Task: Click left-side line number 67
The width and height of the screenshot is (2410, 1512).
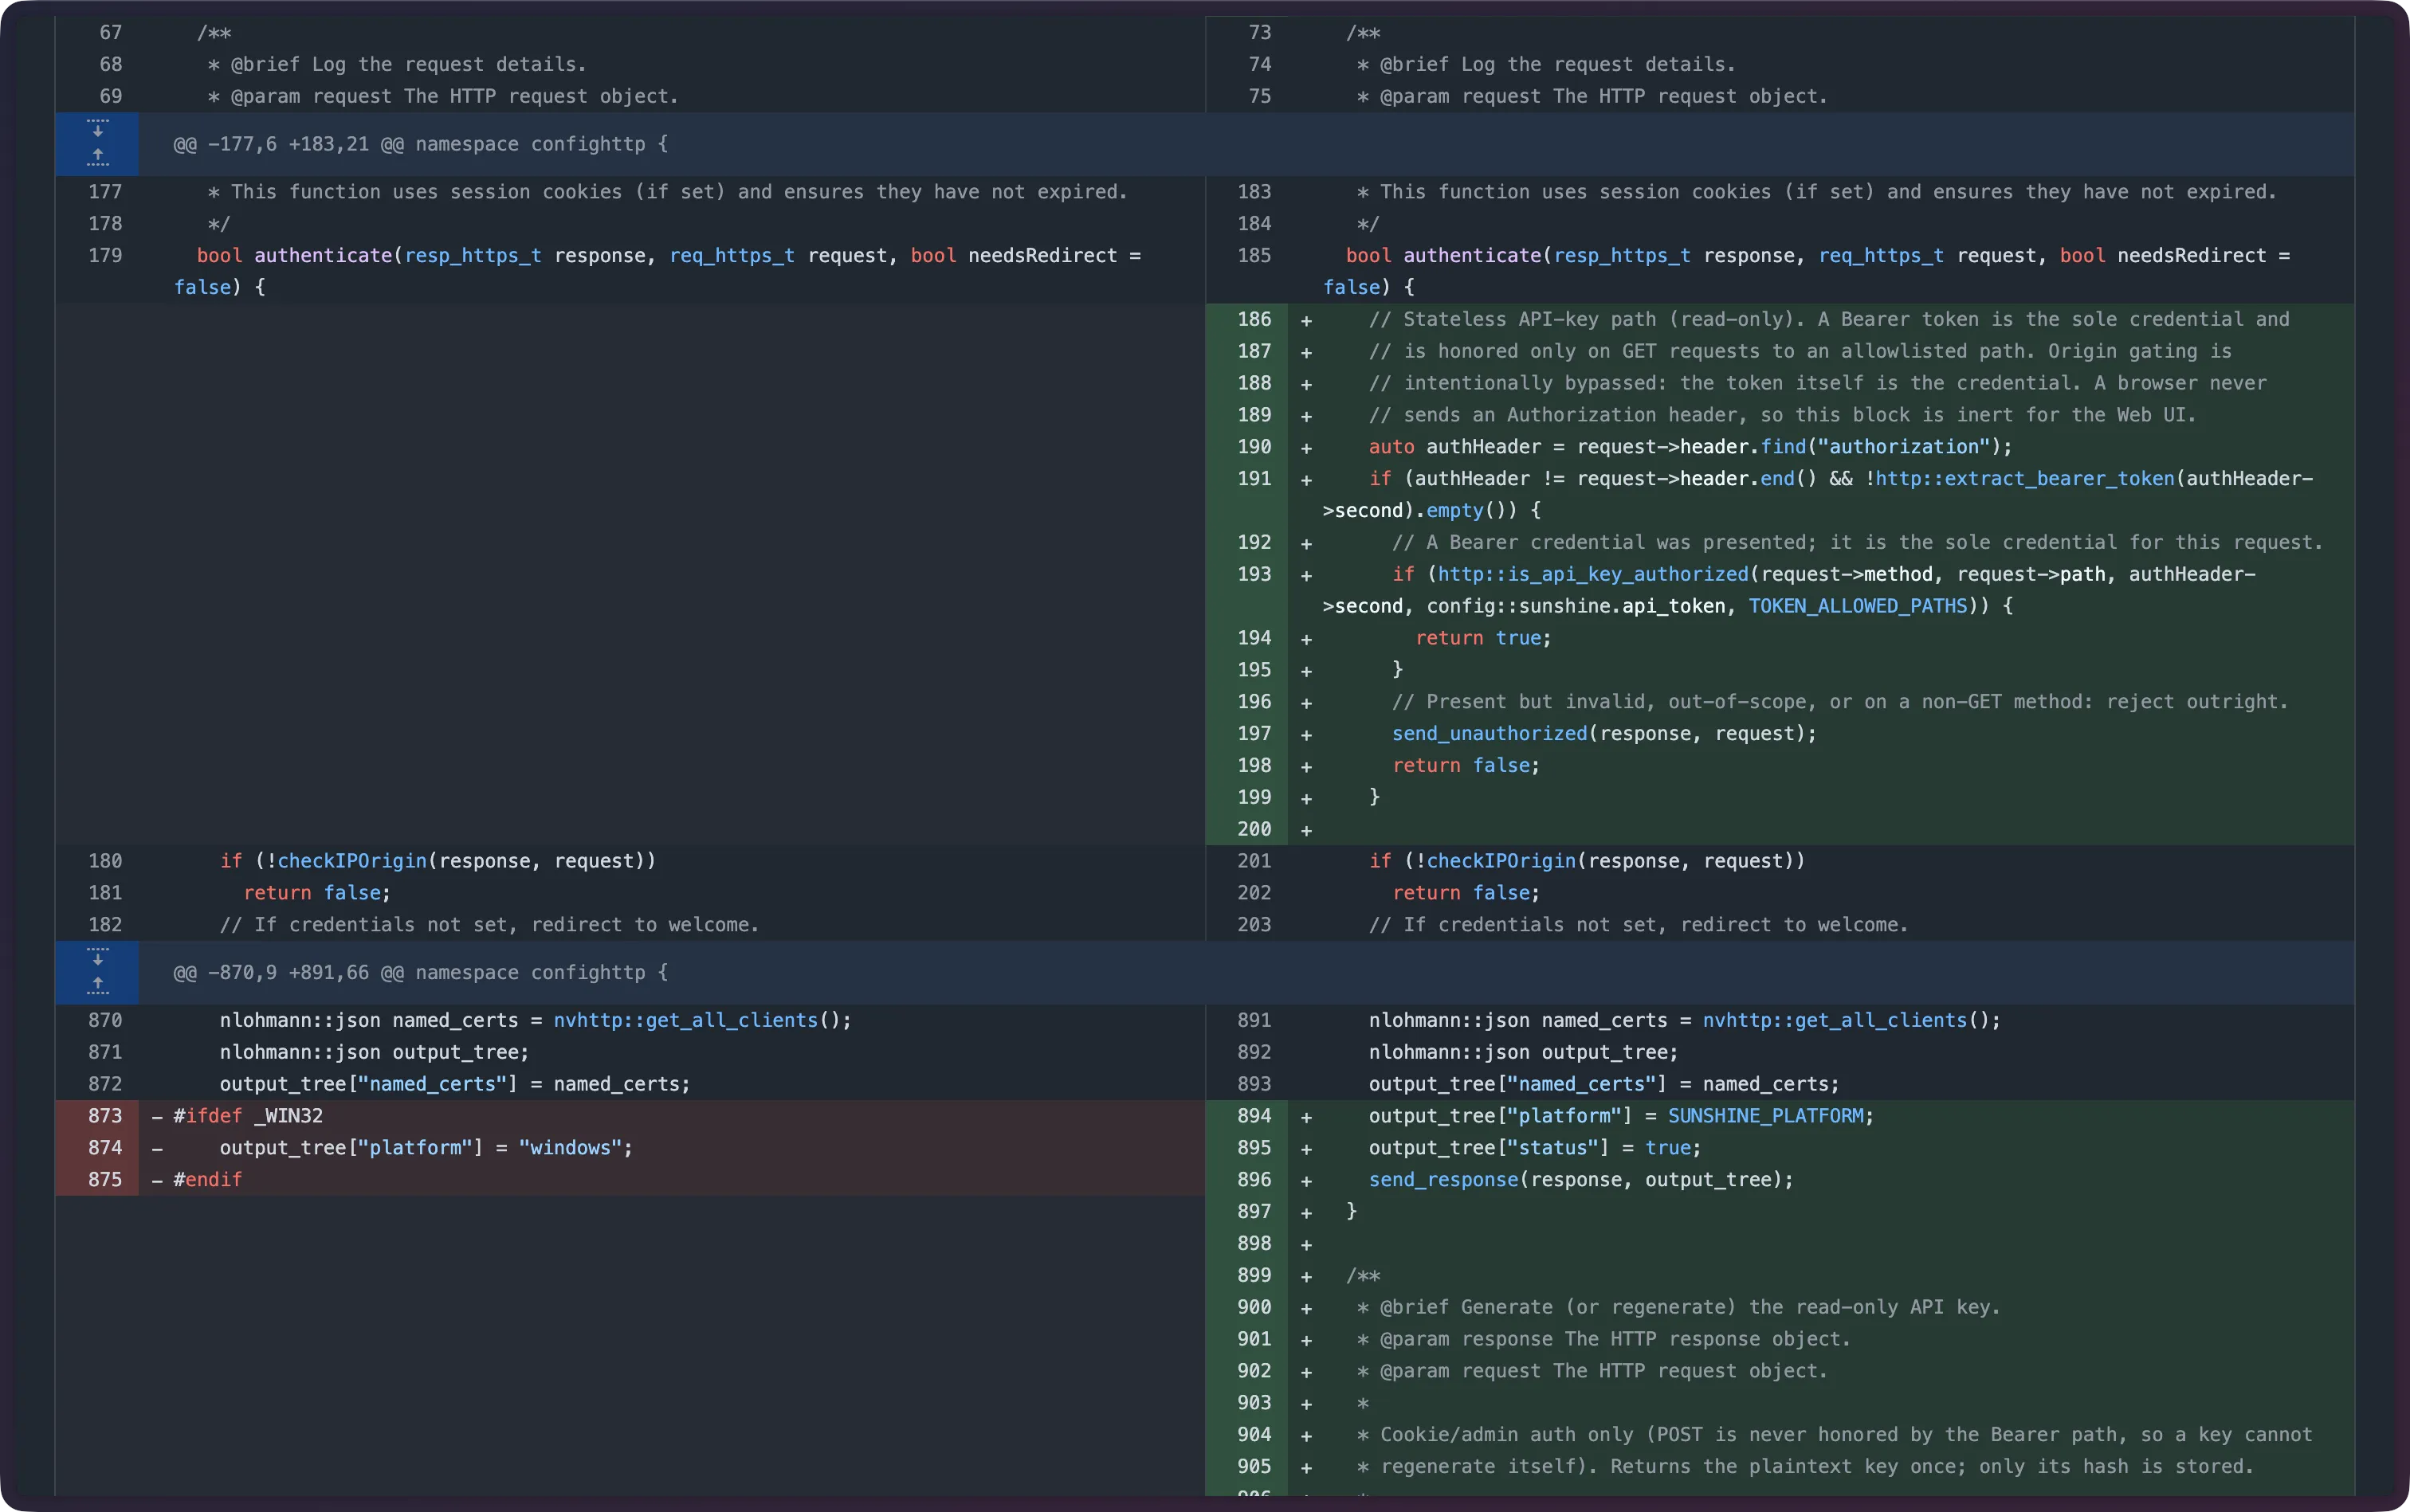Action: tap(111, 33)
